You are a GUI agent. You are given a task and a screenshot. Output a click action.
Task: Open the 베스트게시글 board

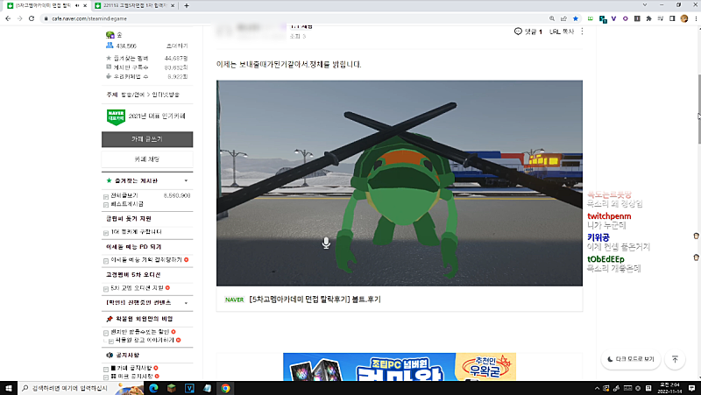point(127,204)
